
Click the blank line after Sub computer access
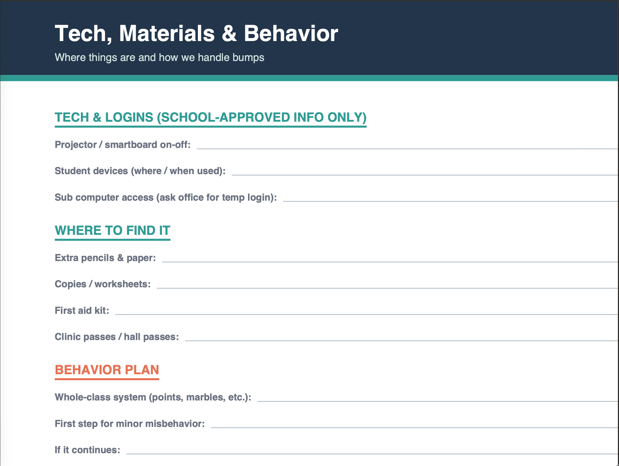(450, 201)
